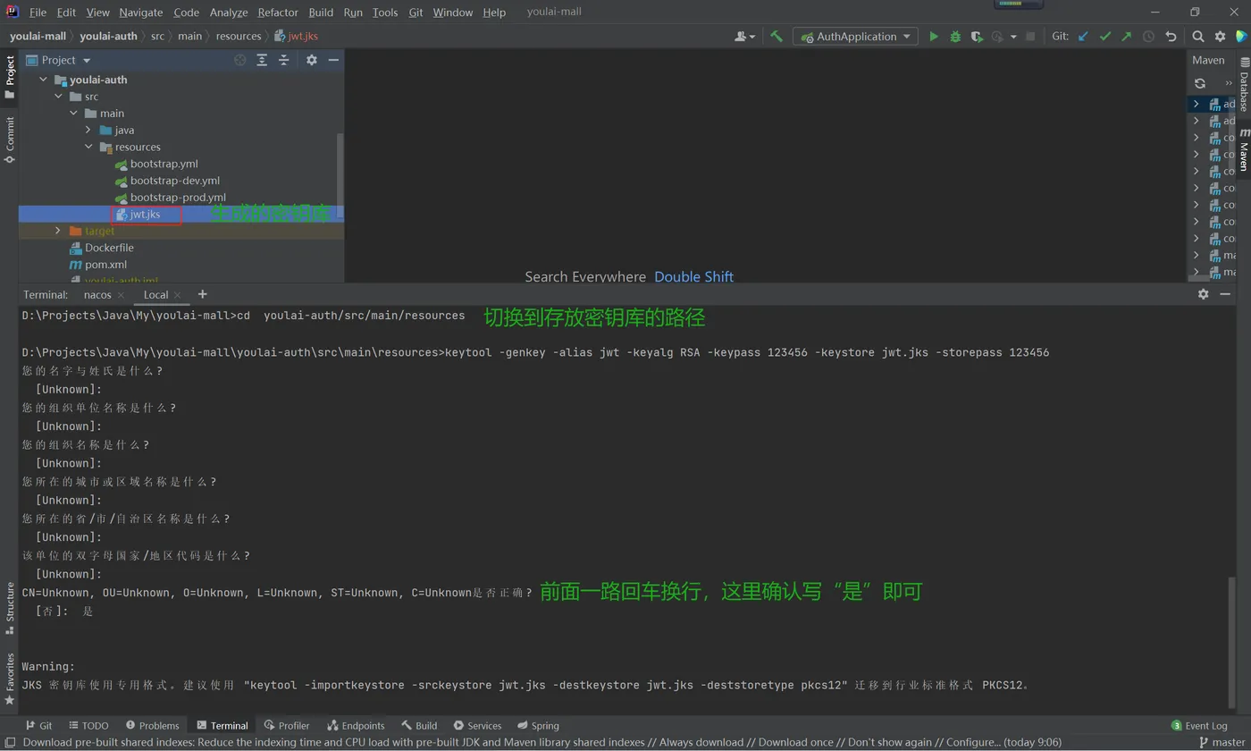
Task: Open the Endpoints tool window
Action: (x=356, y=725)
